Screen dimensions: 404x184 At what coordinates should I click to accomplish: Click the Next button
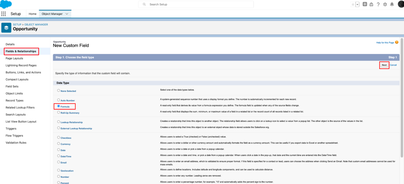point(384,65)
